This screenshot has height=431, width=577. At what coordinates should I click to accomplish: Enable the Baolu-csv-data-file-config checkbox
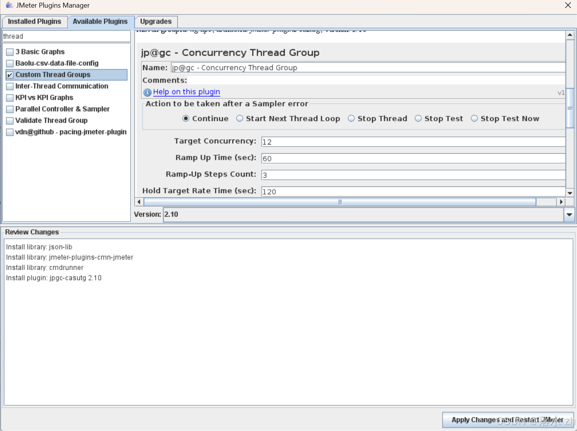pos(10,63)
